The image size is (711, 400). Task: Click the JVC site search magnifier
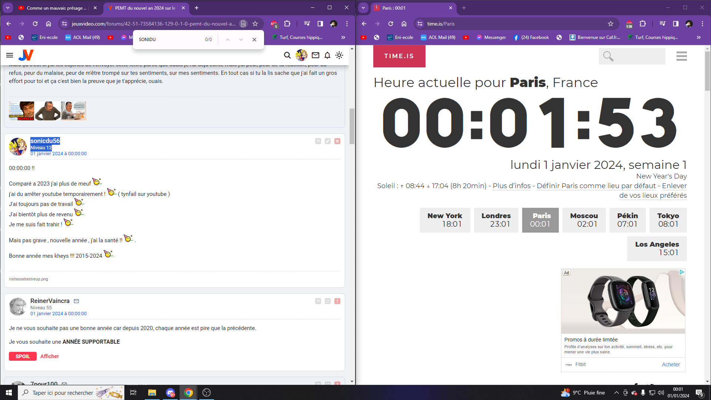[287, 56]
